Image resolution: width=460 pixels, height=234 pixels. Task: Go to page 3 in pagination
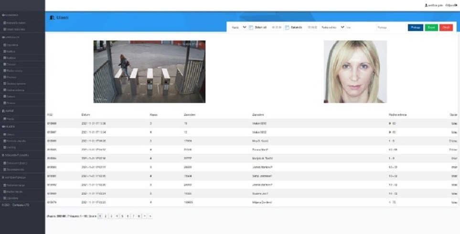click(111, 216)
